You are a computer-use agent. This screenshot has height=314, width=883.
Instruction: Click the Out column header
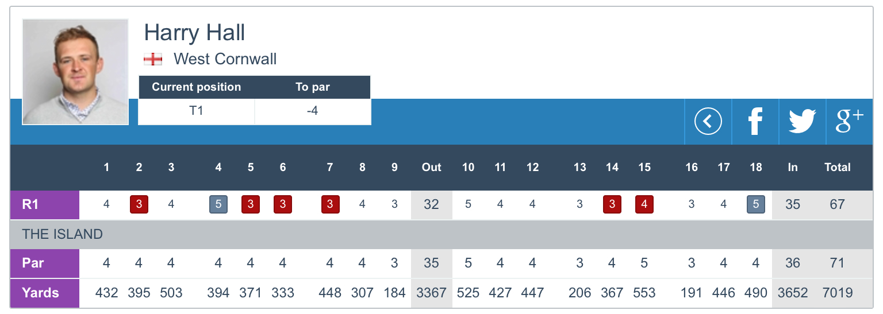coord(431,167)
